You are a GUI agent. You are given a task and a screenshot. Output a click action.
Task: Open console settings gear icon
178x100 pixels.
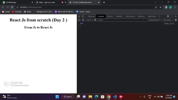pyautogui.click(x=175, y=20)
